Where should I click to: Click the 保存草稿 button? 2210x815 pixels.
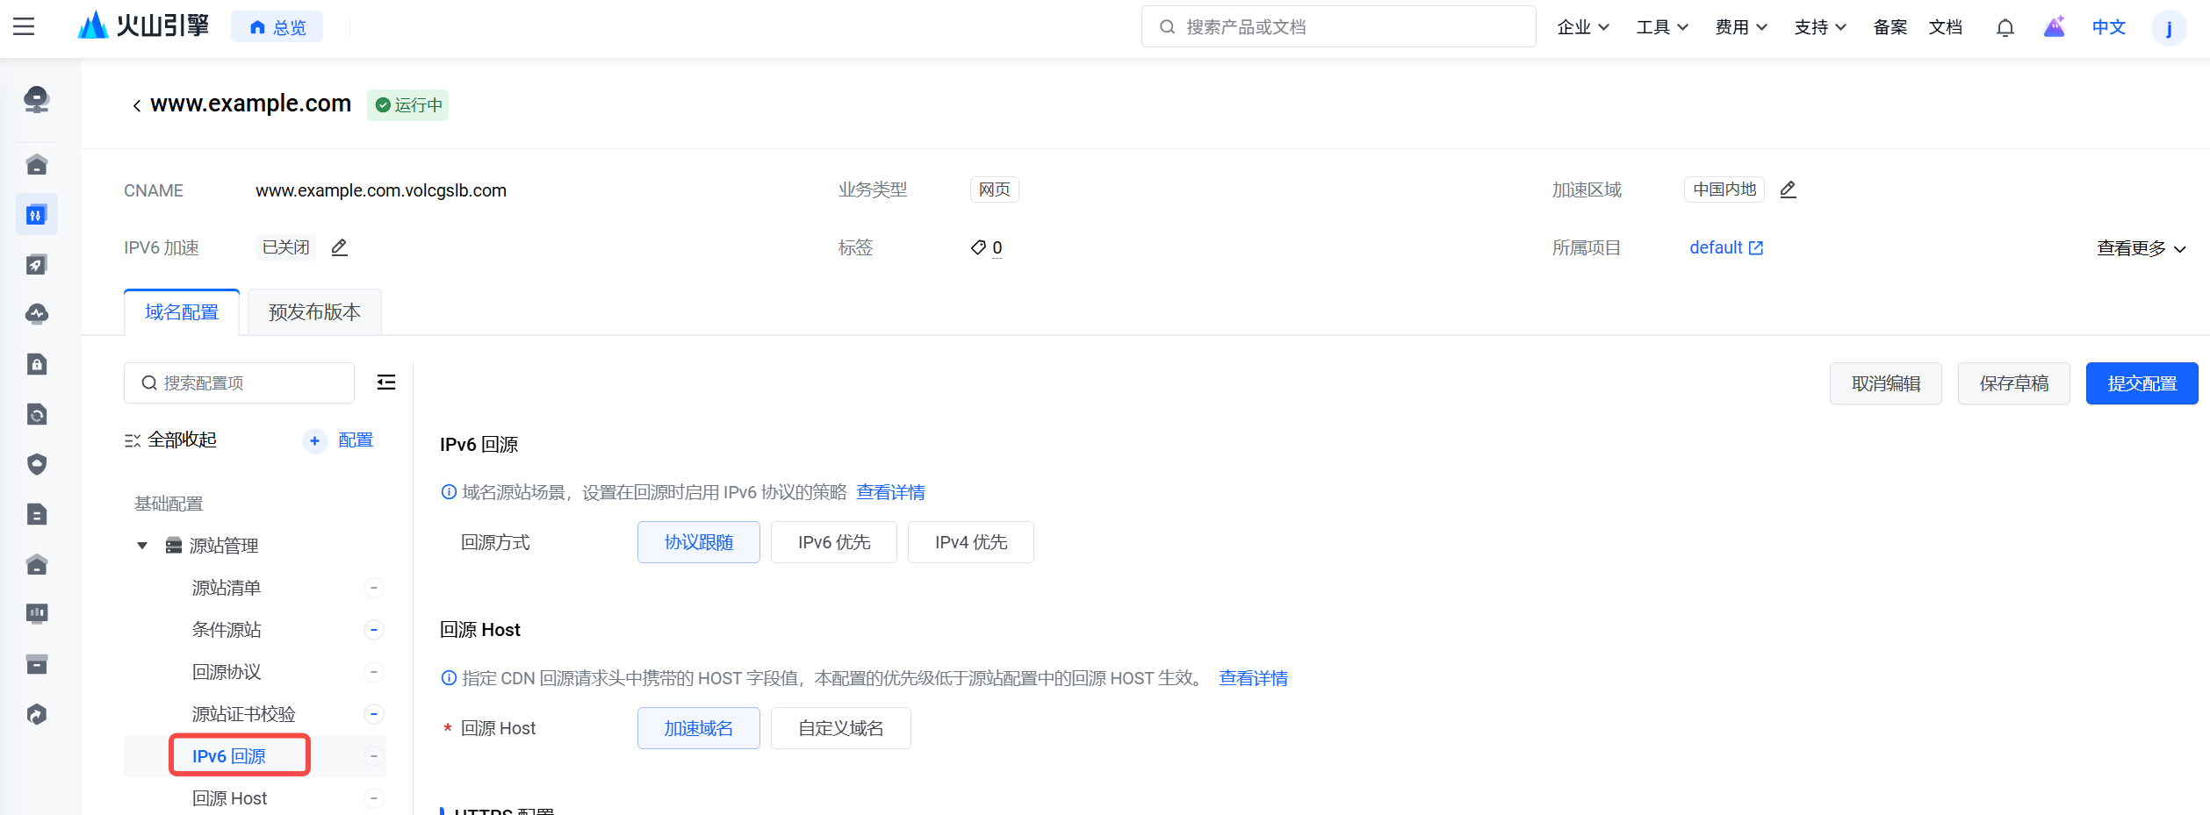click(2013, 383)
